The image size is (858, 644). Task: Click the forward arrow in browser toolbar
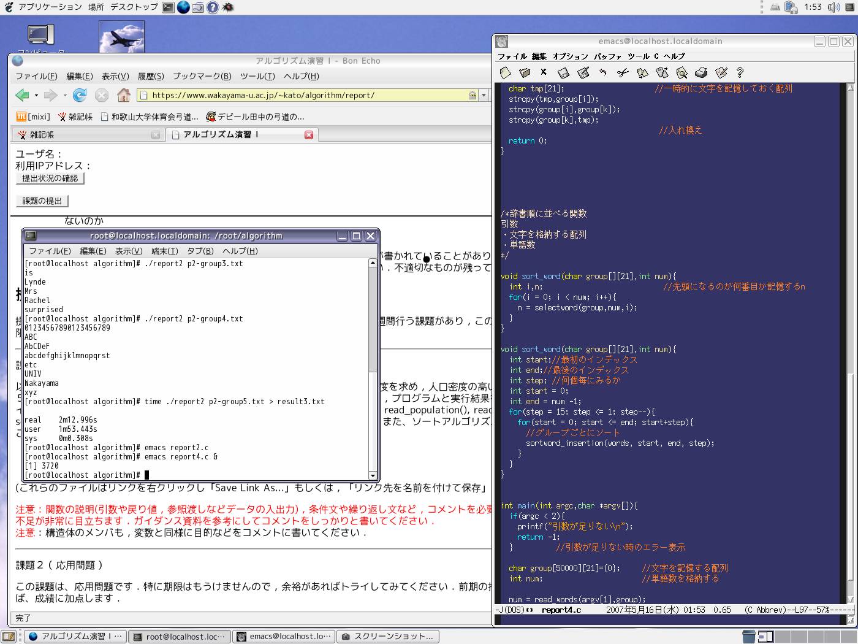click(51, 95)
